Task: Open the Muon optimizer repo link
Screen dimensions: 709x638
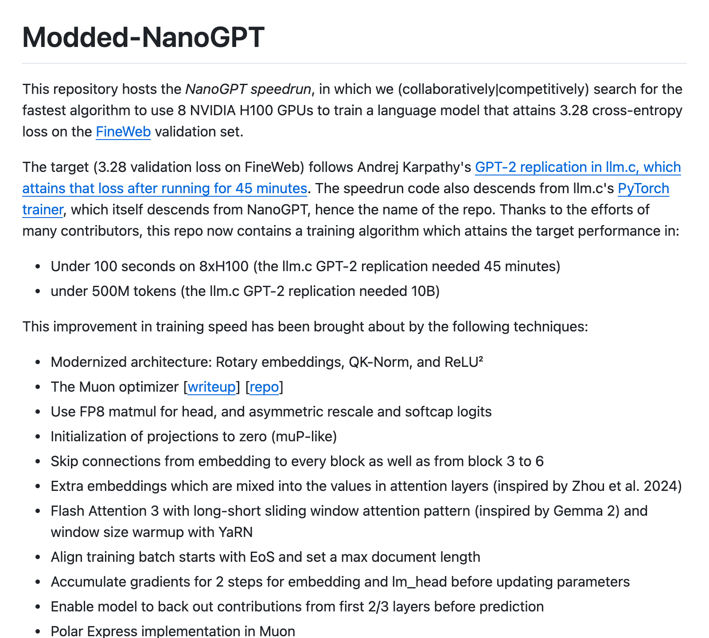Action: tap(264, 387)
